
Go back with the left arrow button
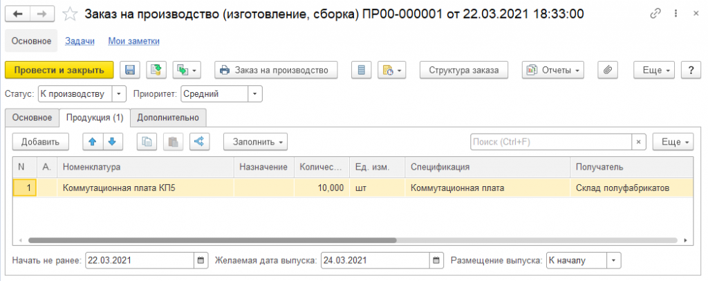coord(17,14)
